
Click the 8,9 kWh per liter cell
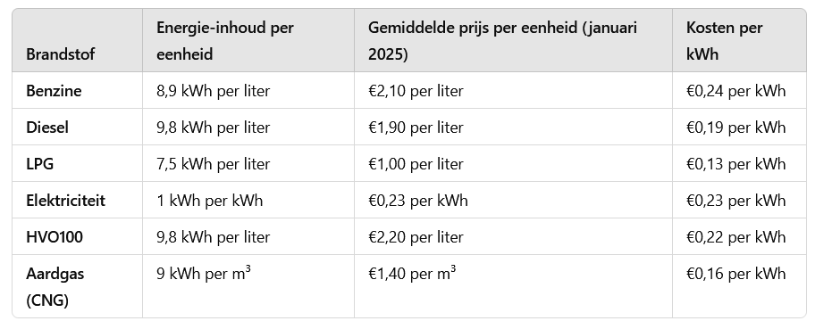(x=214, y=91)
